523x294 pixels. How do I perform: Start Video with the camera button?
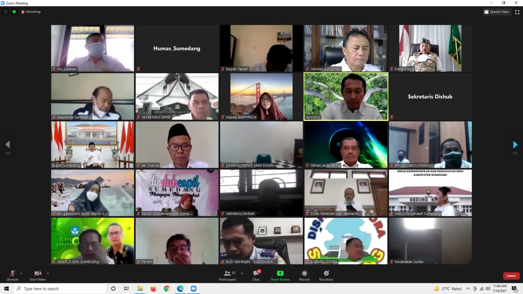tap(38, 274)
